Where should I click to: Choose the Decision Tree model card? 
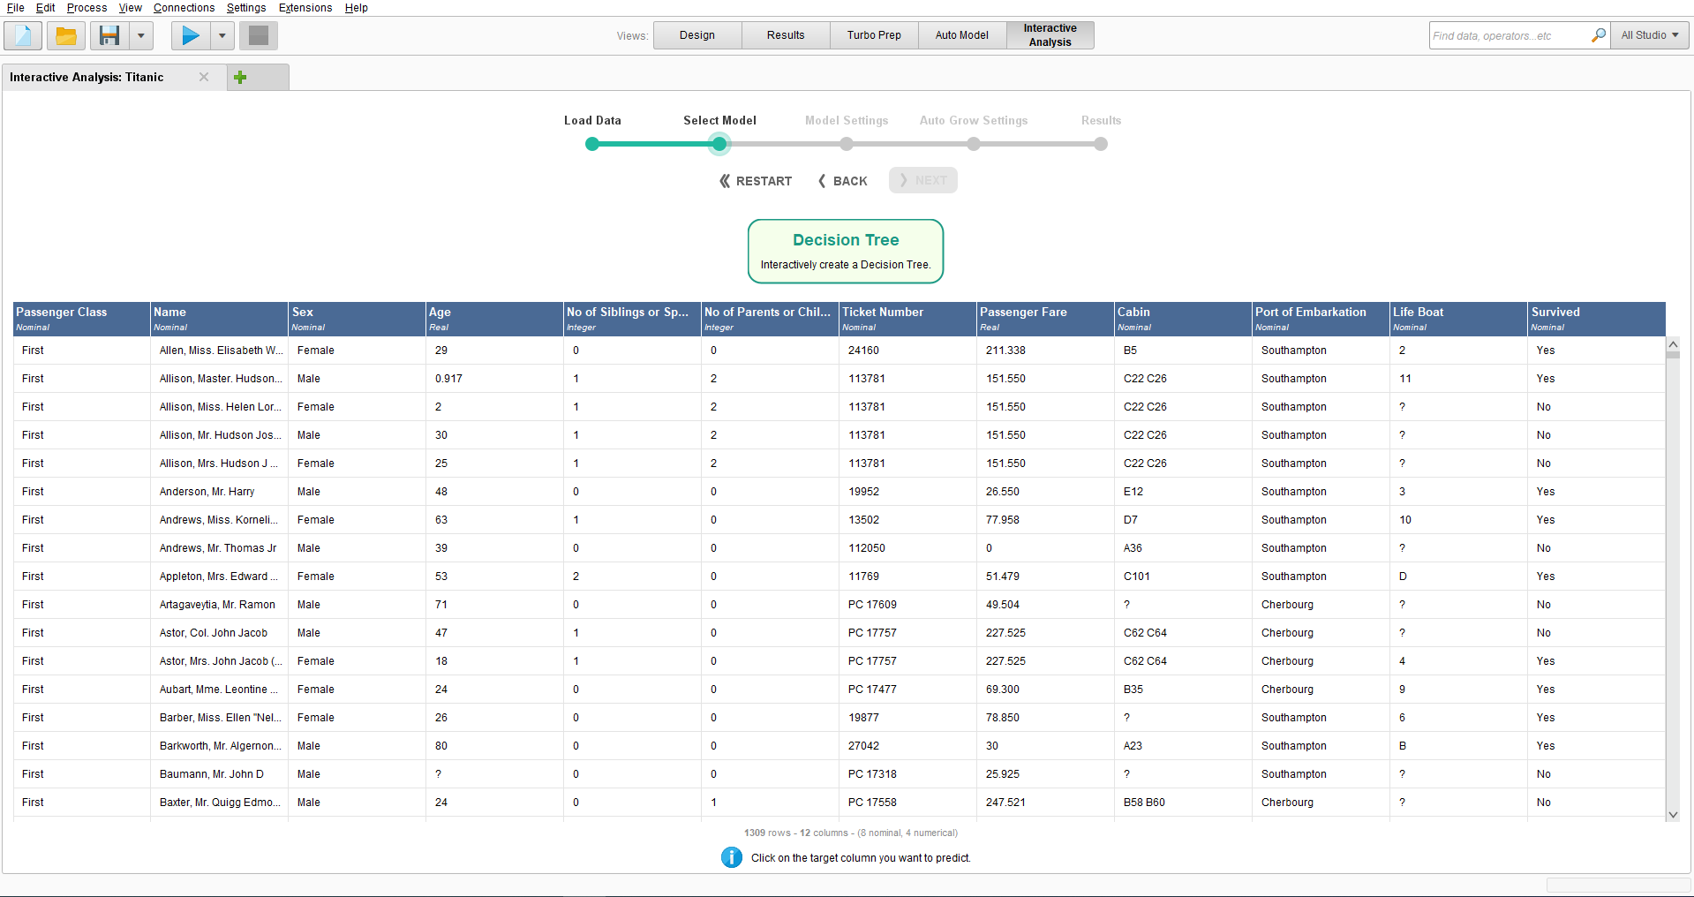(x=845, y=252)
